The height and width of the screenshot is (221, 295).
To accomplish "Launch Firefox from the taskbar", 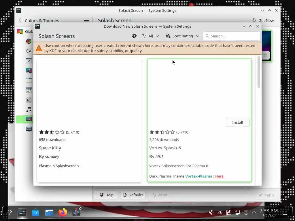I will pos(63,212).
